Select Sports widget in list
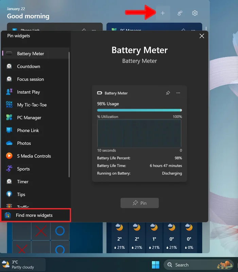238x272 pixels. [36, 169]
